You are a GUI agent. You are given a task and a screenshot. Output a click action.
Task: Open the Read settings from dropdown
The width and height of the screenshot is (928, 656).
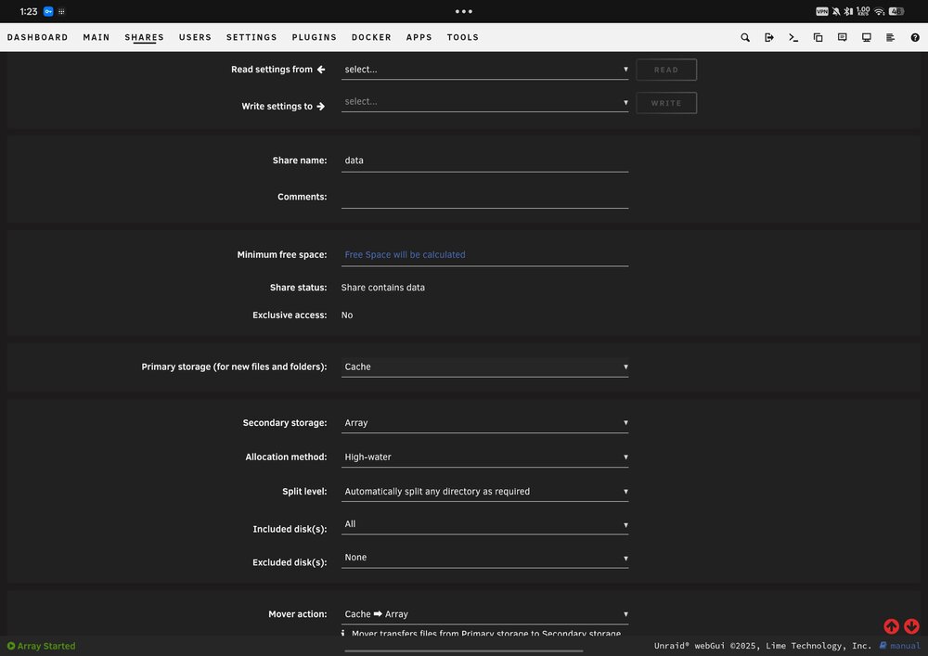click(484, 70)
